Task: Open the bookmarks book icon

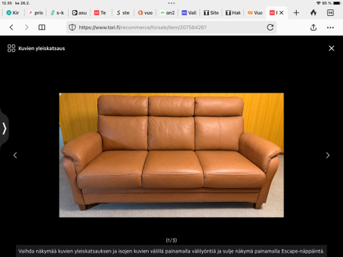Action: 42,27
